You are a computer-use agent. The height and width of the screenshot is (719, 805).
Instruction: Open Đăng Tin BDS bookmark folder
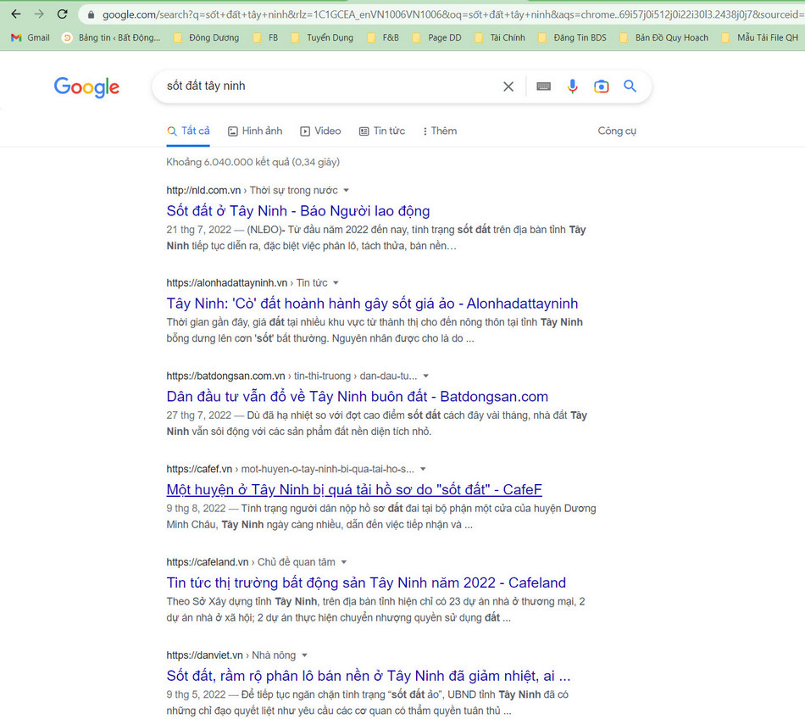[x=572, y=37]
